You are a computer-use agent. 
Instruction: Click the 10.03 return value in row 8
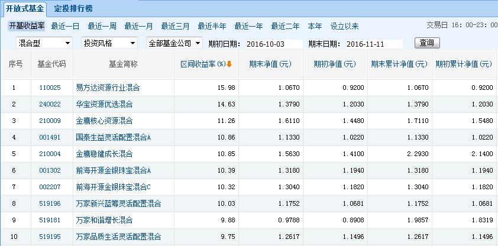[x=227, y=204]
